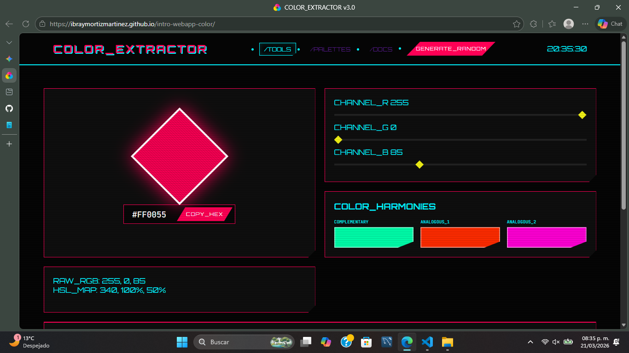Select the COMPLEMENTARY green color swatch
Viewport: 629px width, 353px height.
click(x=373, y=237)
